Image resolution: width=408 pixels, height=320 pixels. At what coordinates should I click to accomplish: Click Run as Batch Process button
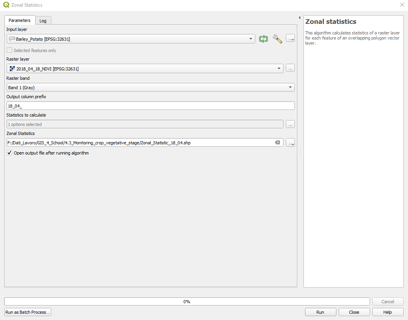tap(27, 312)
